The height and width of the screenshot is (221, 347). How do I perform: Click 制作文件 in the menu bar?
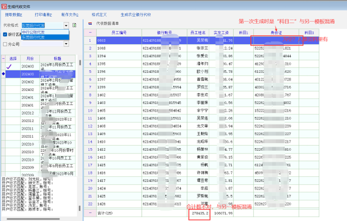pyautogui.click(x=70, y=15)
